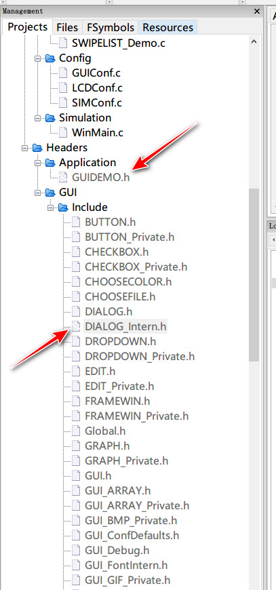Select LCDConf.c in the tree
276x590 pixels.
click(x=97, y=87)
